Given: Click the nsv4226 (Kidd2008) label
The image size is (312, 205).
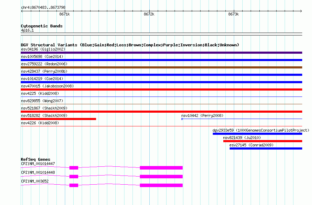Looking at the screenshot, I should tap(40, 123).
